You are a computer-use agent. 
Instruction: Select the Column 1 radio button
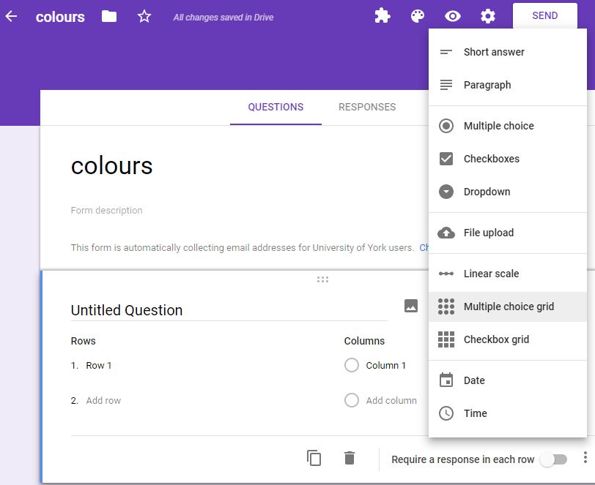(352, 365)
